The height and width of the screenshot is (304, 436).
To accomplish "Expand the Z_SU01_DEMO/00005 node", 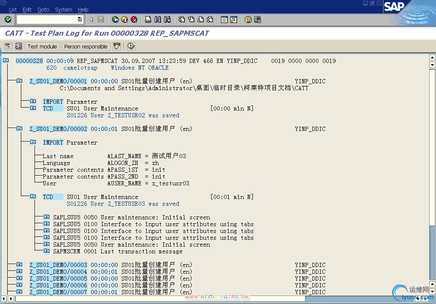I will pos(19,278).
